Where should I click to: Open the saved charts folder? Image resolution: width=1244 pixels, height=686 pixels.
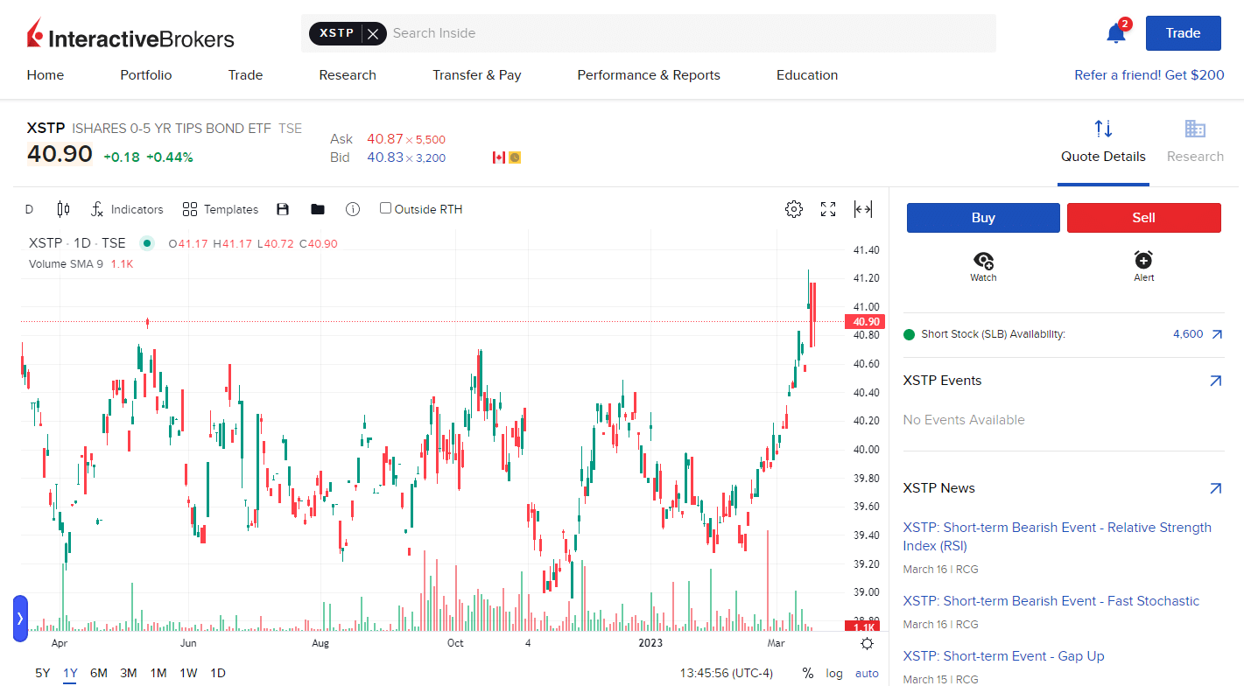coord(318,209)
